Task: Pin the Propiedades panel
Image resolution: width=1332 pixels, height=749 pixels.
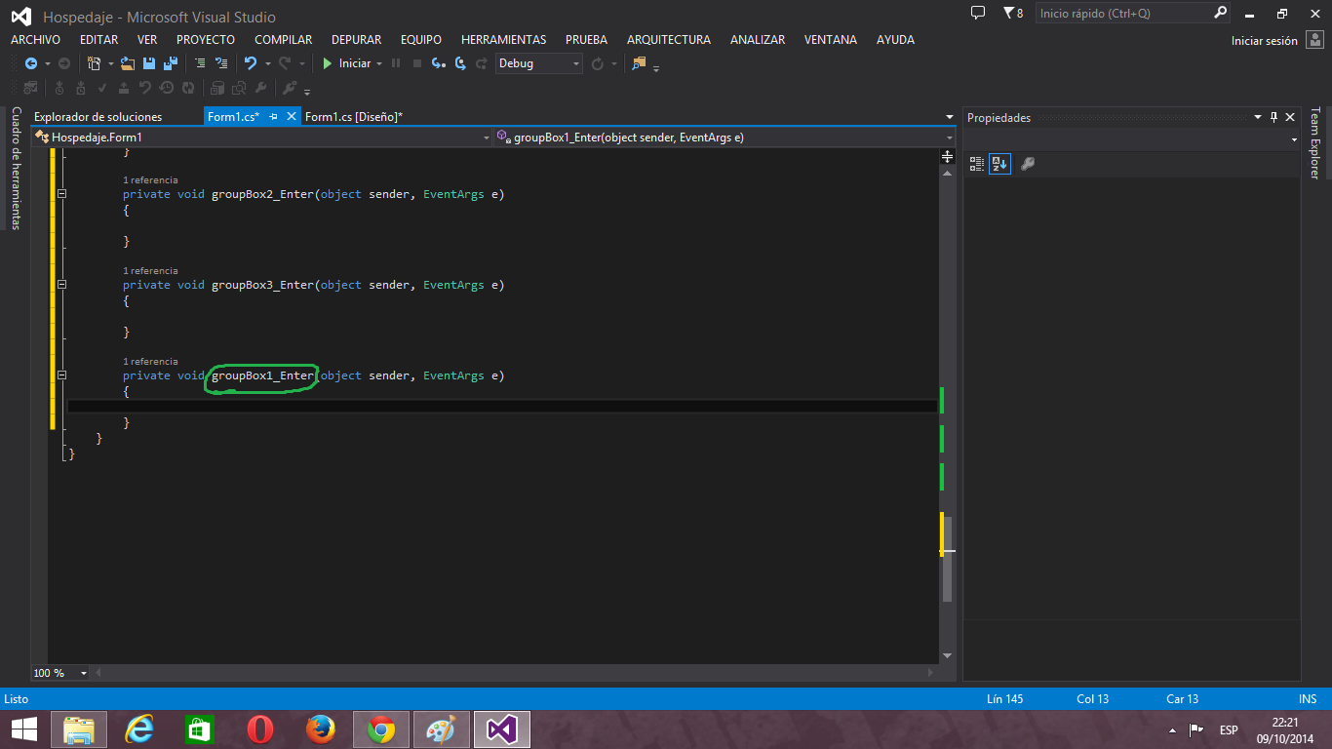Action: (1273, 117)
